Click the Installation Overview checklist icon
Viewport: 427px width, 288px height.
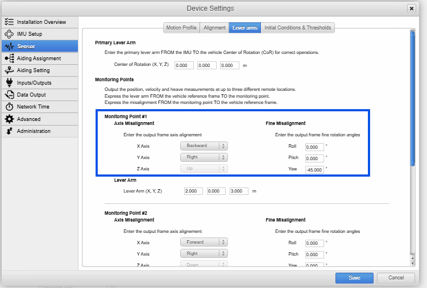[x=9, y=22]
